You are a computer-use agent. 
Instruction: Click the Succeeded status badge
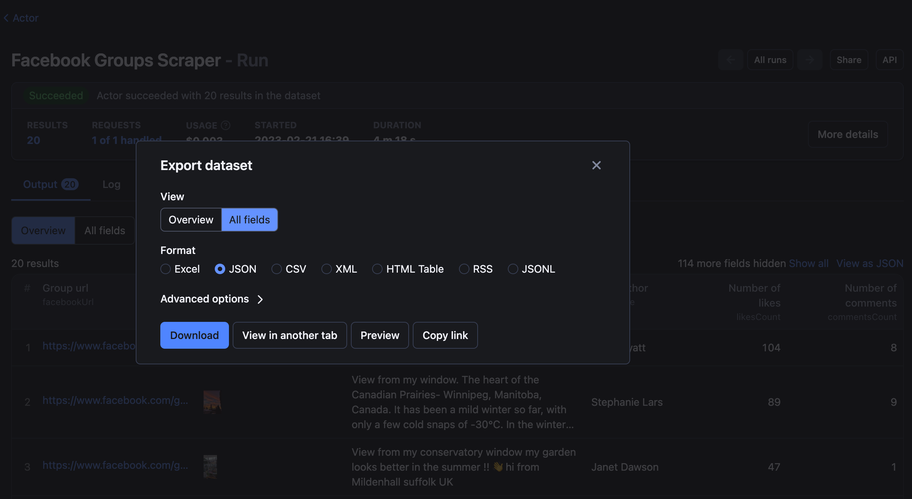pyautogui.click(x=56, y=95)
